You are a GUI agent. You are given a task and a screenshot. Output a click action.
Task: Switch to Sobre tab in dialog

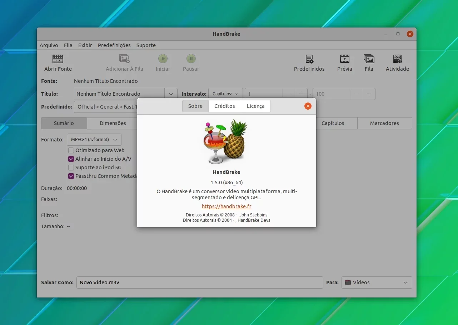195,106
